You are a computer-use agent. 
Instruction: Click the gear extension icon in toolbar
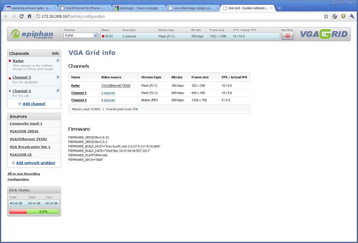pos(335,16)
